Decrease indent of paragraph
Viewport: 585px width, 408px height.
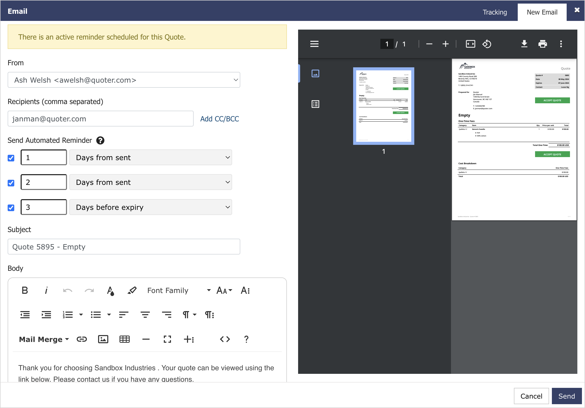25,315
